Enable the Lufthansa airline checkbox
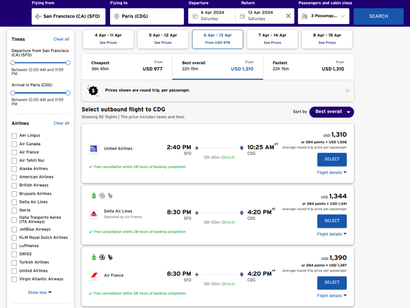This screenshot has width=410, height=308. (x=14, y=246)
